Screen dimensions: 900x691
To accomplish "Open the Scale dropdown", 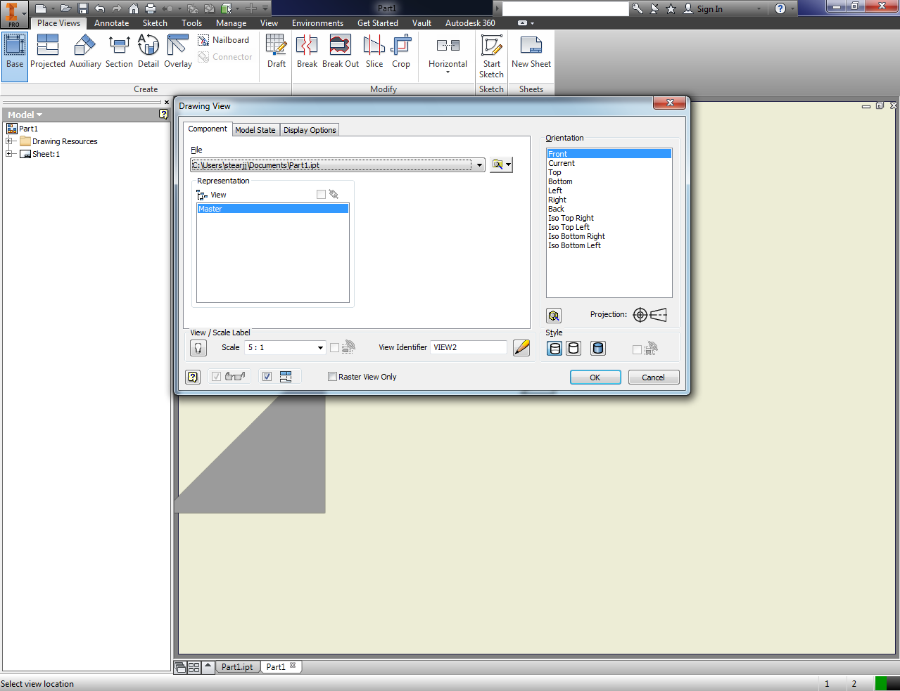I will [319, 347].
